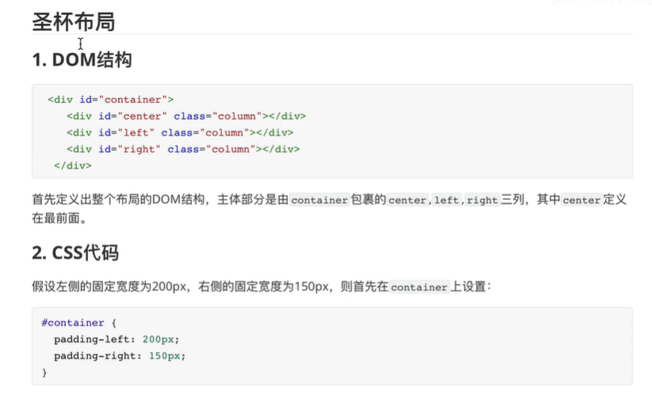Screen dimensions: 652x394
Task: Click the code line with id="center"
Action: click(x=186, y=117)
